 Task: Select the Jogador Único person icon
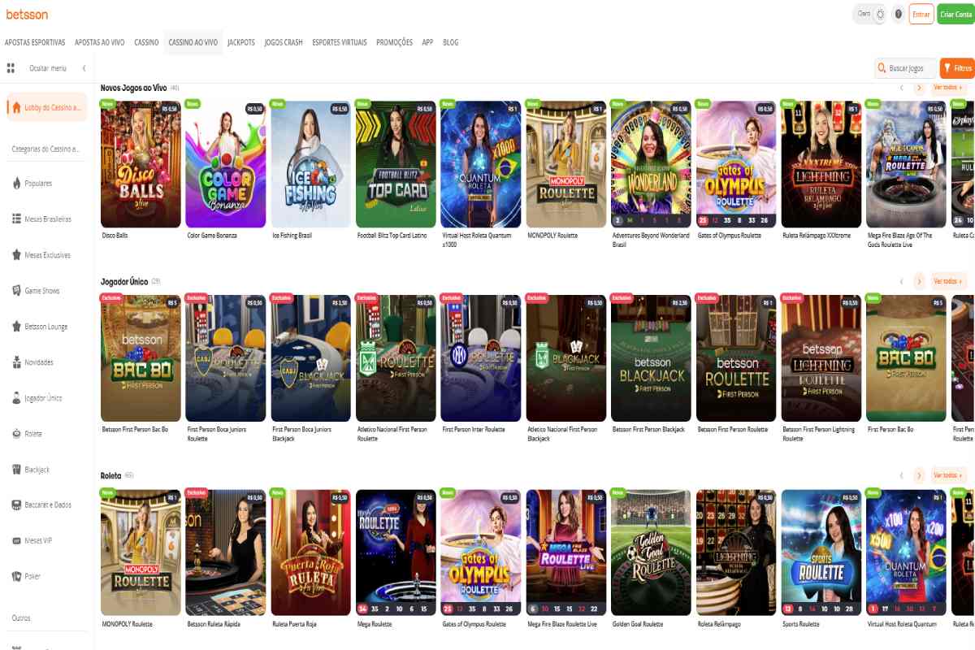coord(16,398)
